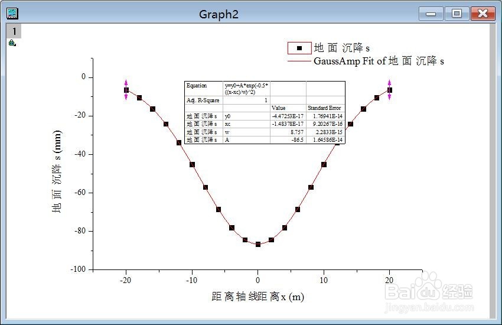Click the X axis tick label -20
This screenshot has width=502, height=325.
pos(125,280)
